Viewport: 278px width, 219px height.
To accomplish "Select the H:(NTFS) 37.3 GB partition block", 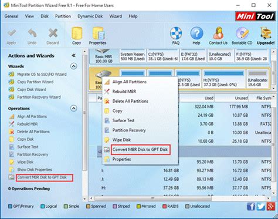I will [x=223, y=79].
